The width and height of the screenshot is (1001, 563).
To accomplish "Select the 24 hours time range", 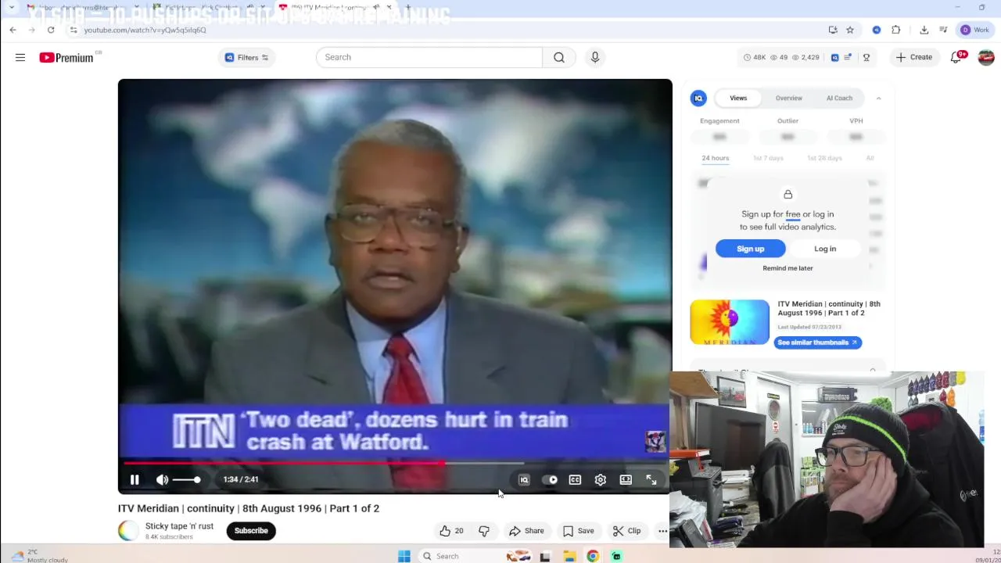I will pos(715,158).
